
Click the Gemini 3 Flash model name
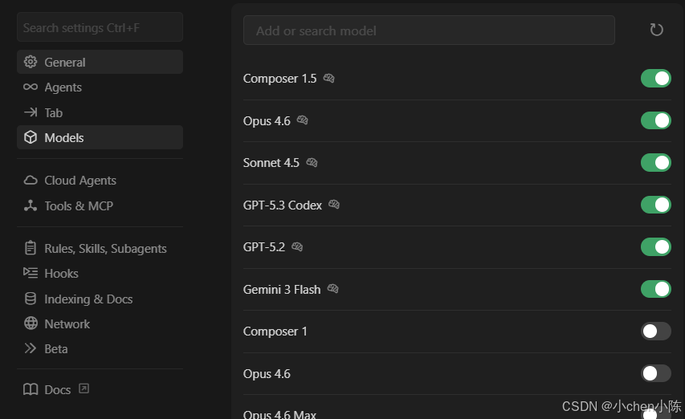282,290
